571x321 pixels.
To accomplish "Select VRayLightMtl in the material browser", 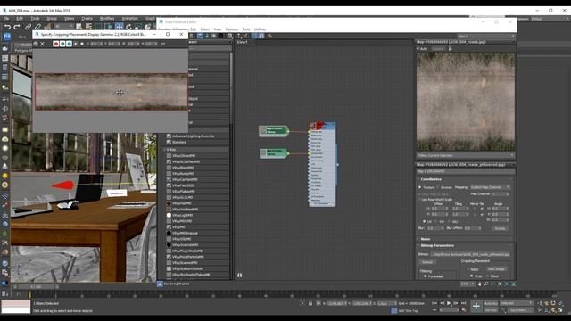I will click(x=197, y=215).
